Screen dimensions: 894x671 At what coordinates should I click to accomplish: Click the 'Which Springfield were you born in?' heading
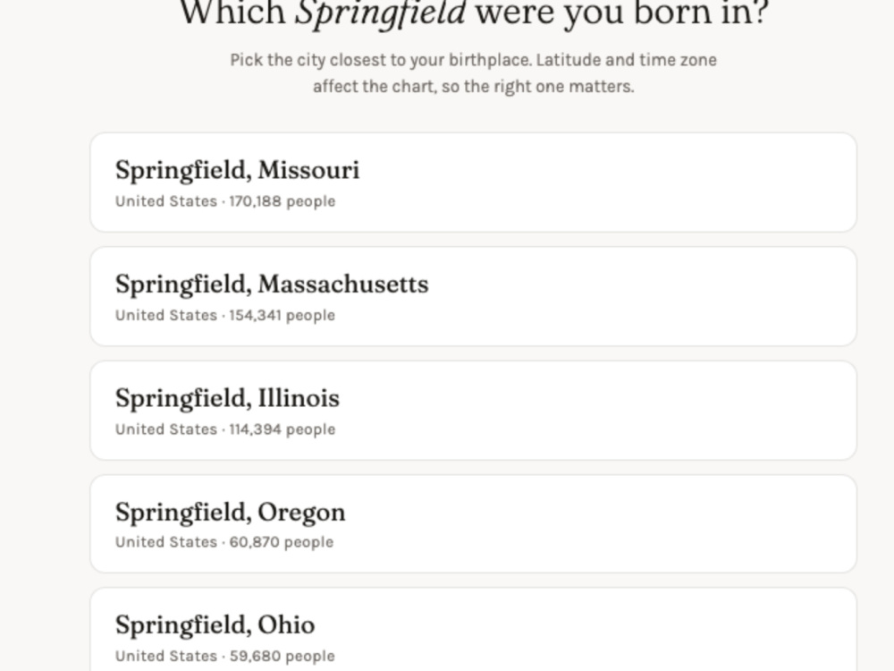tap(475, 13)
